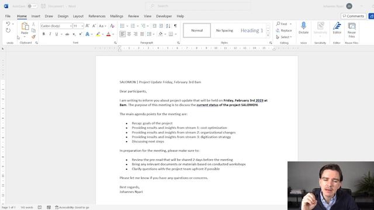Open the font name dropdown

[x=71, y=26]
